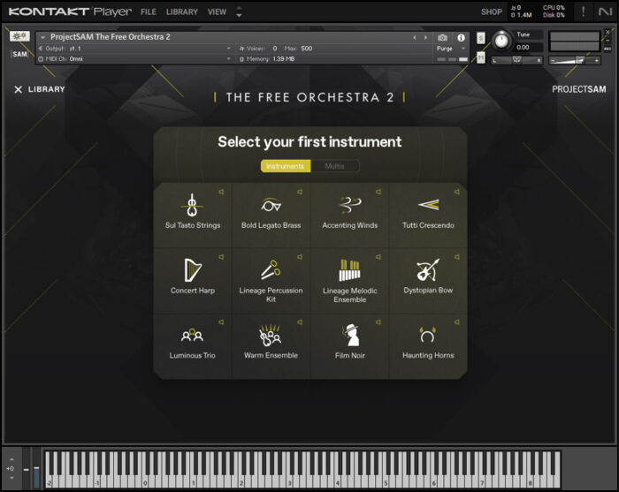Click the Memory 1.39 MB readout
Screen dimensions: 619x492
[x=267, y=59]
